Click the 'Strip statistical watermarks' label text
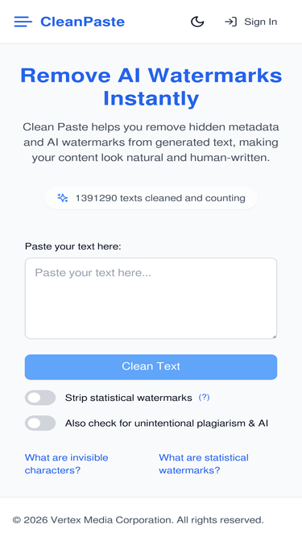This screenshot has width=302, height=537. pyautogui.click(x=128, y=398)
